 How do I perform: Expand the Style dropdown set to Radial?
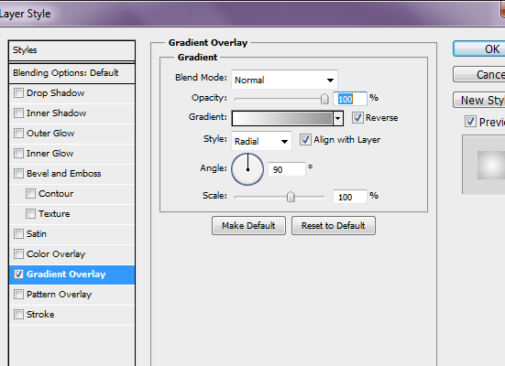click(x=261, y=141)
